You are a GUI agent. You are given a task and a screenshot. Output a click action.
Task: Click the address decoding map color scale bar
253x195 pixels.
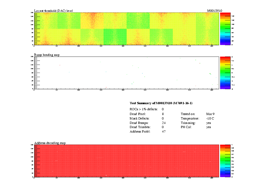tap(225, 161)
